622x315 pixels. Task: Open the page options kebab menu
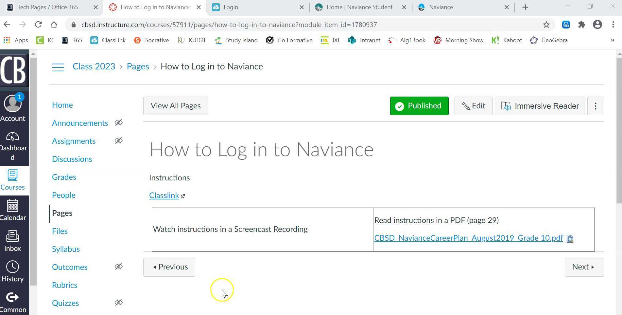click(x=596, y=106)
